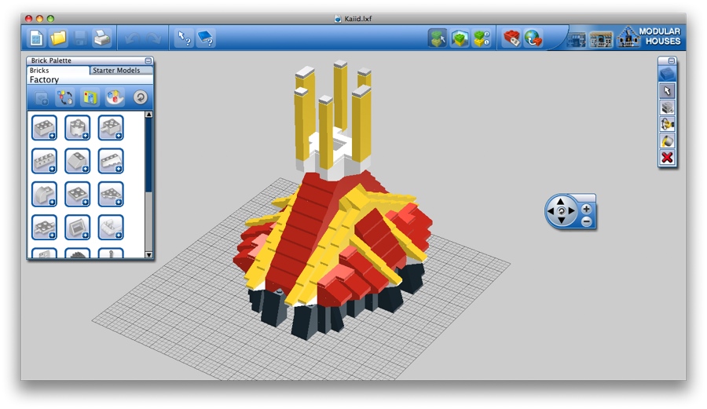Expand the bricks with pins category
Image resolution: width=707 pixels, height=409 pixels.
[x=111, y=128]
